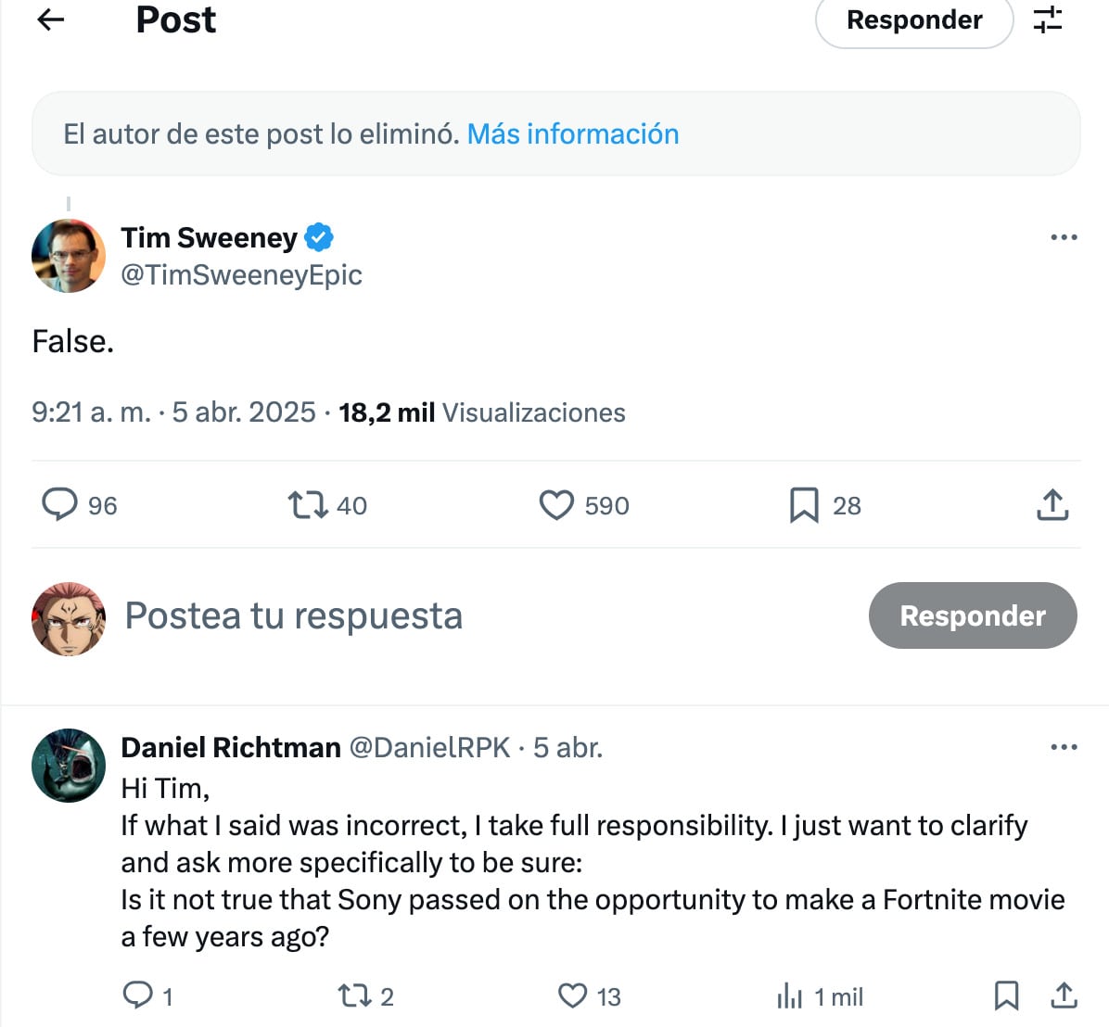This screenshot has height=1027, width=1109.
Task: View analytics icon on Daniel's reply
Action: tap(791, 996)
